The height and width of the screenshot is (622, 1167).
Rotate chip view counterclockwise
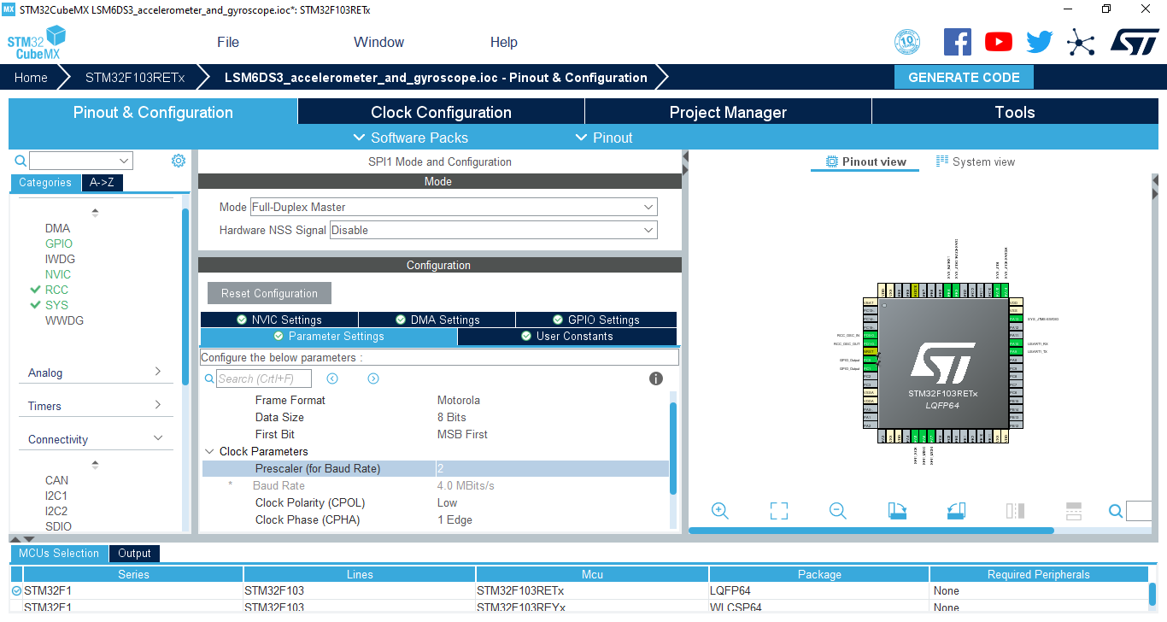click(956, 511)
